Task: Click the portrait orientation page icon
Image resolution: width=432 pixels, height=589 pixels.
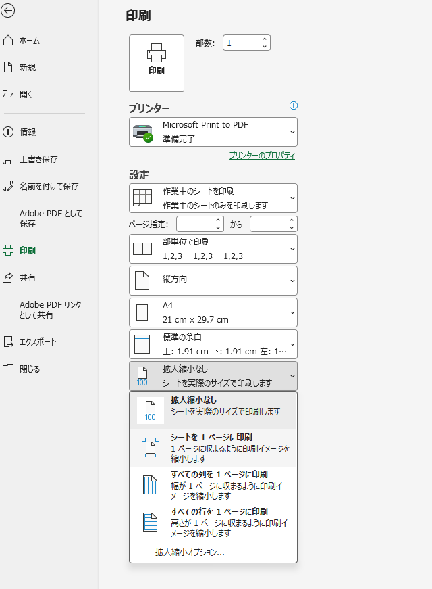Action: click(x=142, y=281)
